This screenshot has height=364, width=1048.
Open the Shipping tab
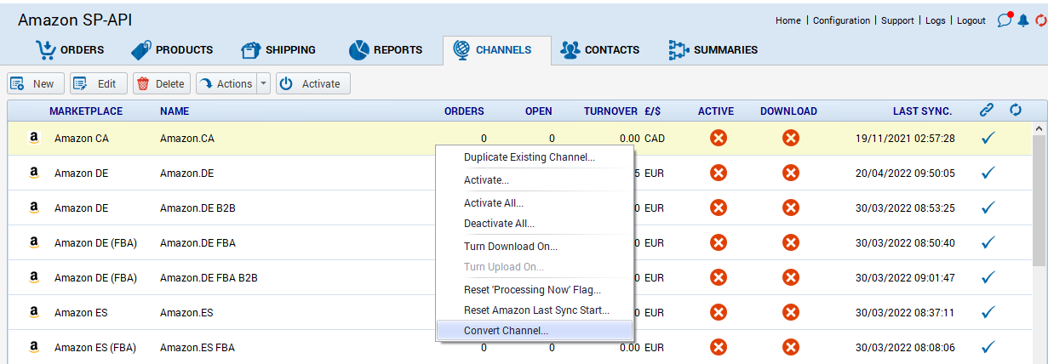(x=278, y=50)
